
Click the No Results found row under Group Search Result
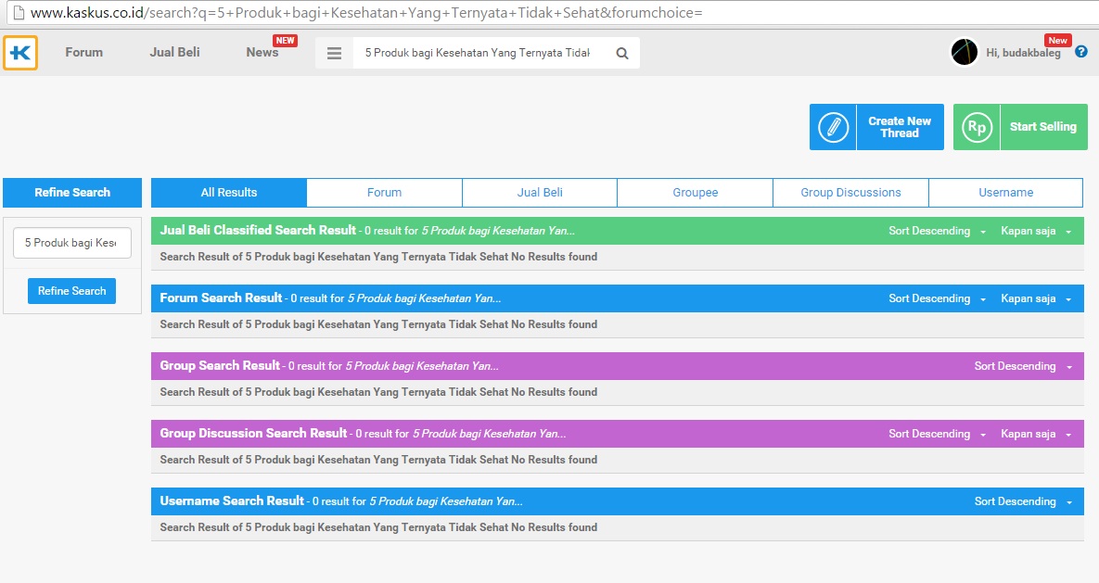(x=618, y=392)
